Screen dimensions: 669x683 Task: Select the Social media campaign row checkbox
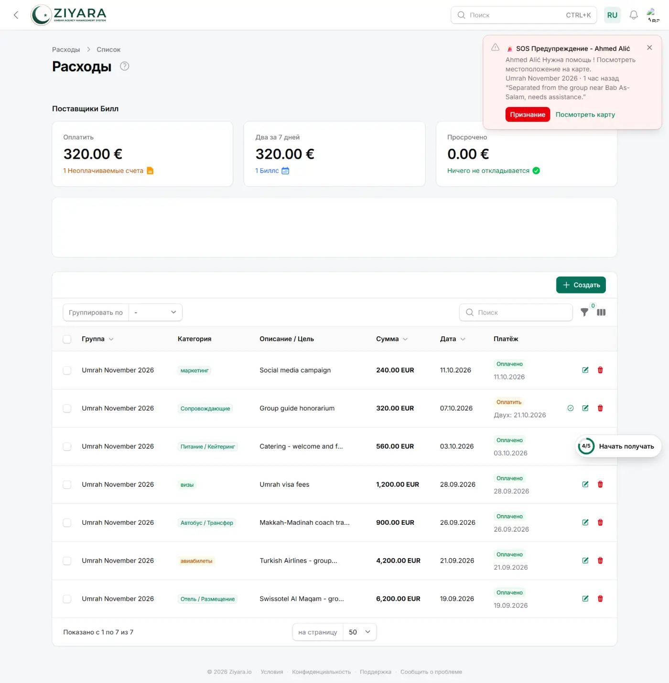point(67,370)
